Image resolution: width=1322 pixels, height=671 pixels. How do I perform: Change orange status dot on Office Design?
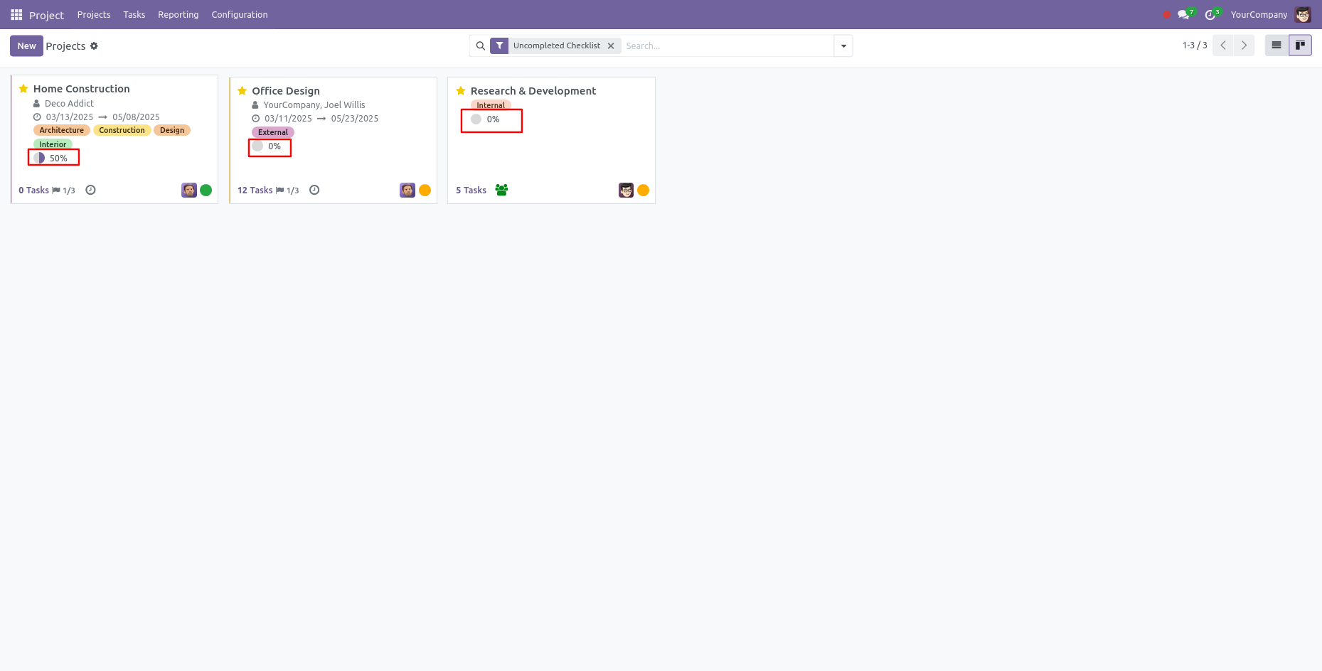point(425,190)
